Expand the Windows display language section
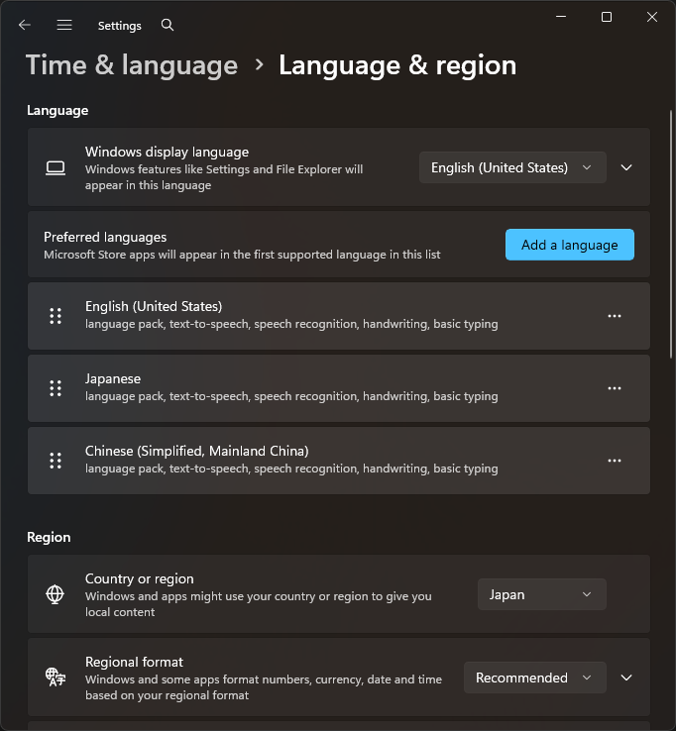 (626, 167)
